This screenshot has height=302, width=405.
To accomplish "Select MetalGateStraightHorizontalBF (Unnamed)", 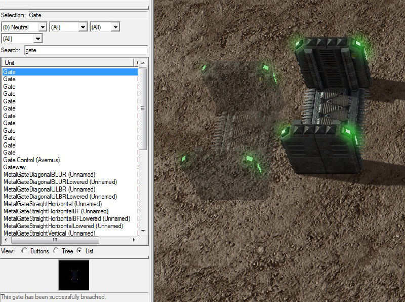I will [56, 211].
